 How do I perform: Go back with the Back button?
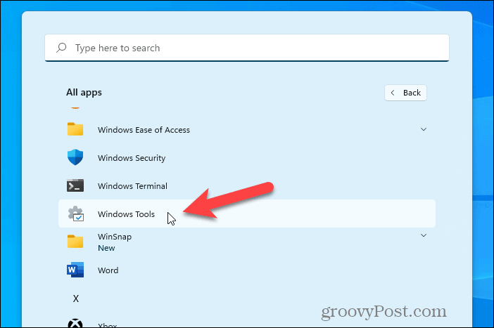405,93
